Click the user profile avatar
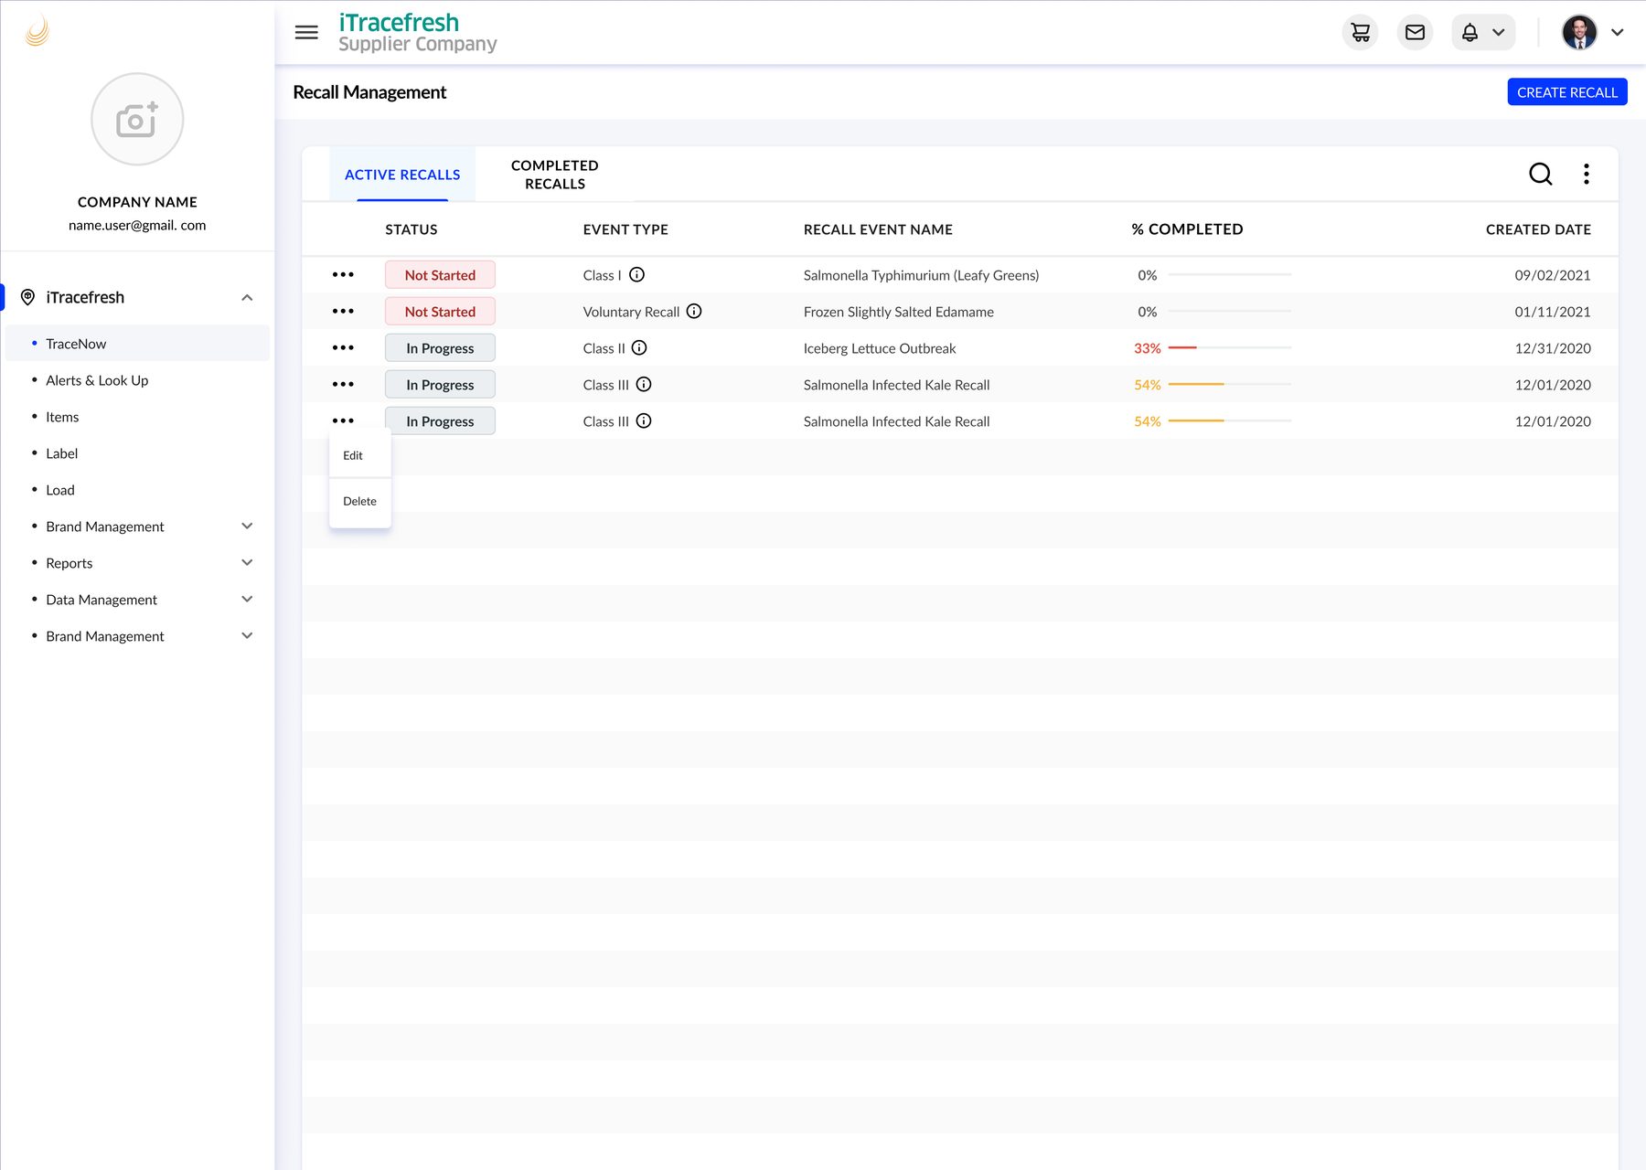Viewport: 1646px width, 1170px height. pyautogui.click(x=1579, y=33)
